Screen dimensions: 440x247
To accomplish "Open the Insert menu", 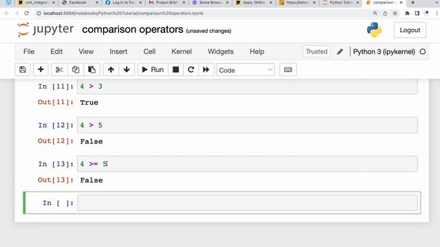I will (118, 51).
